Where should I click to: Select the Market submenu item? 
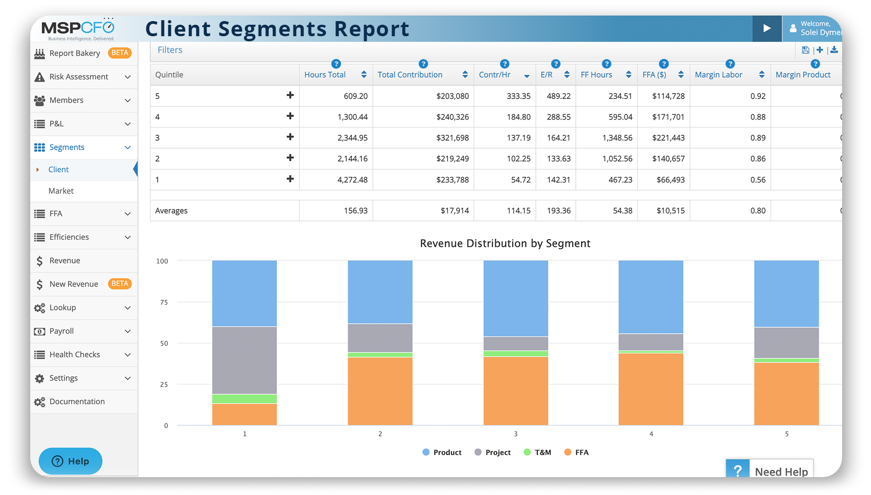(83, 191)
